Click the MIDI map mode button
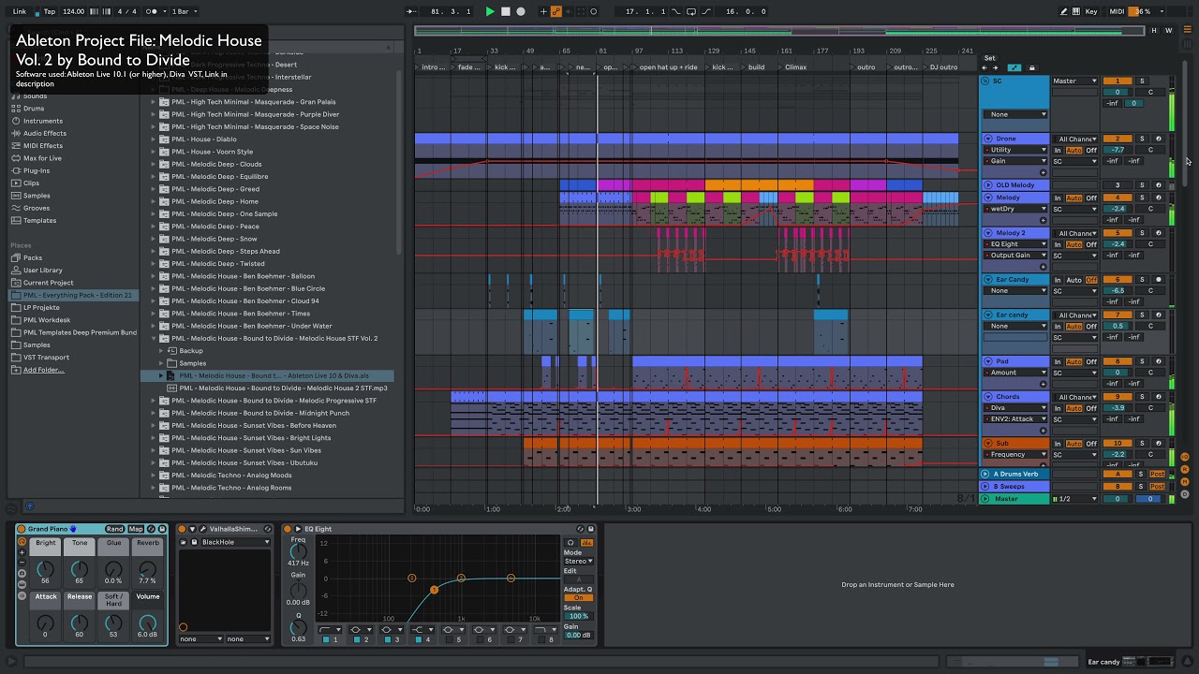 [1117, 11]
